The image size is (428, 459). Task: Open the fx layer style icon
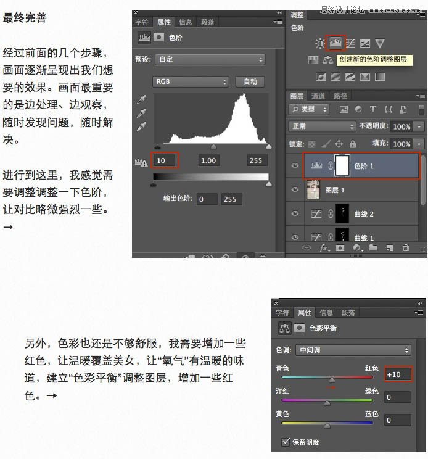(324, 248)
